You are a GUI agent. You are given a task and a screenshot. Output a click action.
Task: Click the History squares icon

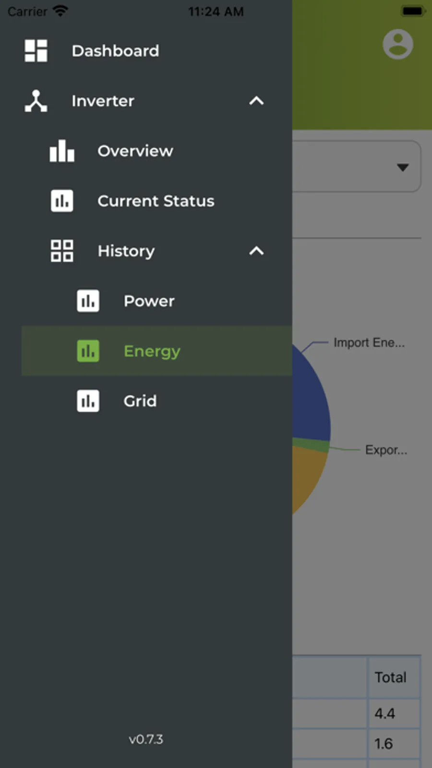62,251
